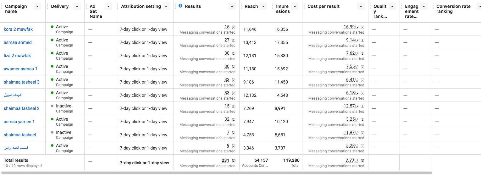This screenshot has height=175, width=481.
Task: Click grey Inactive status dot for shaimaa tasheel 2
Action: click(52, 106)
